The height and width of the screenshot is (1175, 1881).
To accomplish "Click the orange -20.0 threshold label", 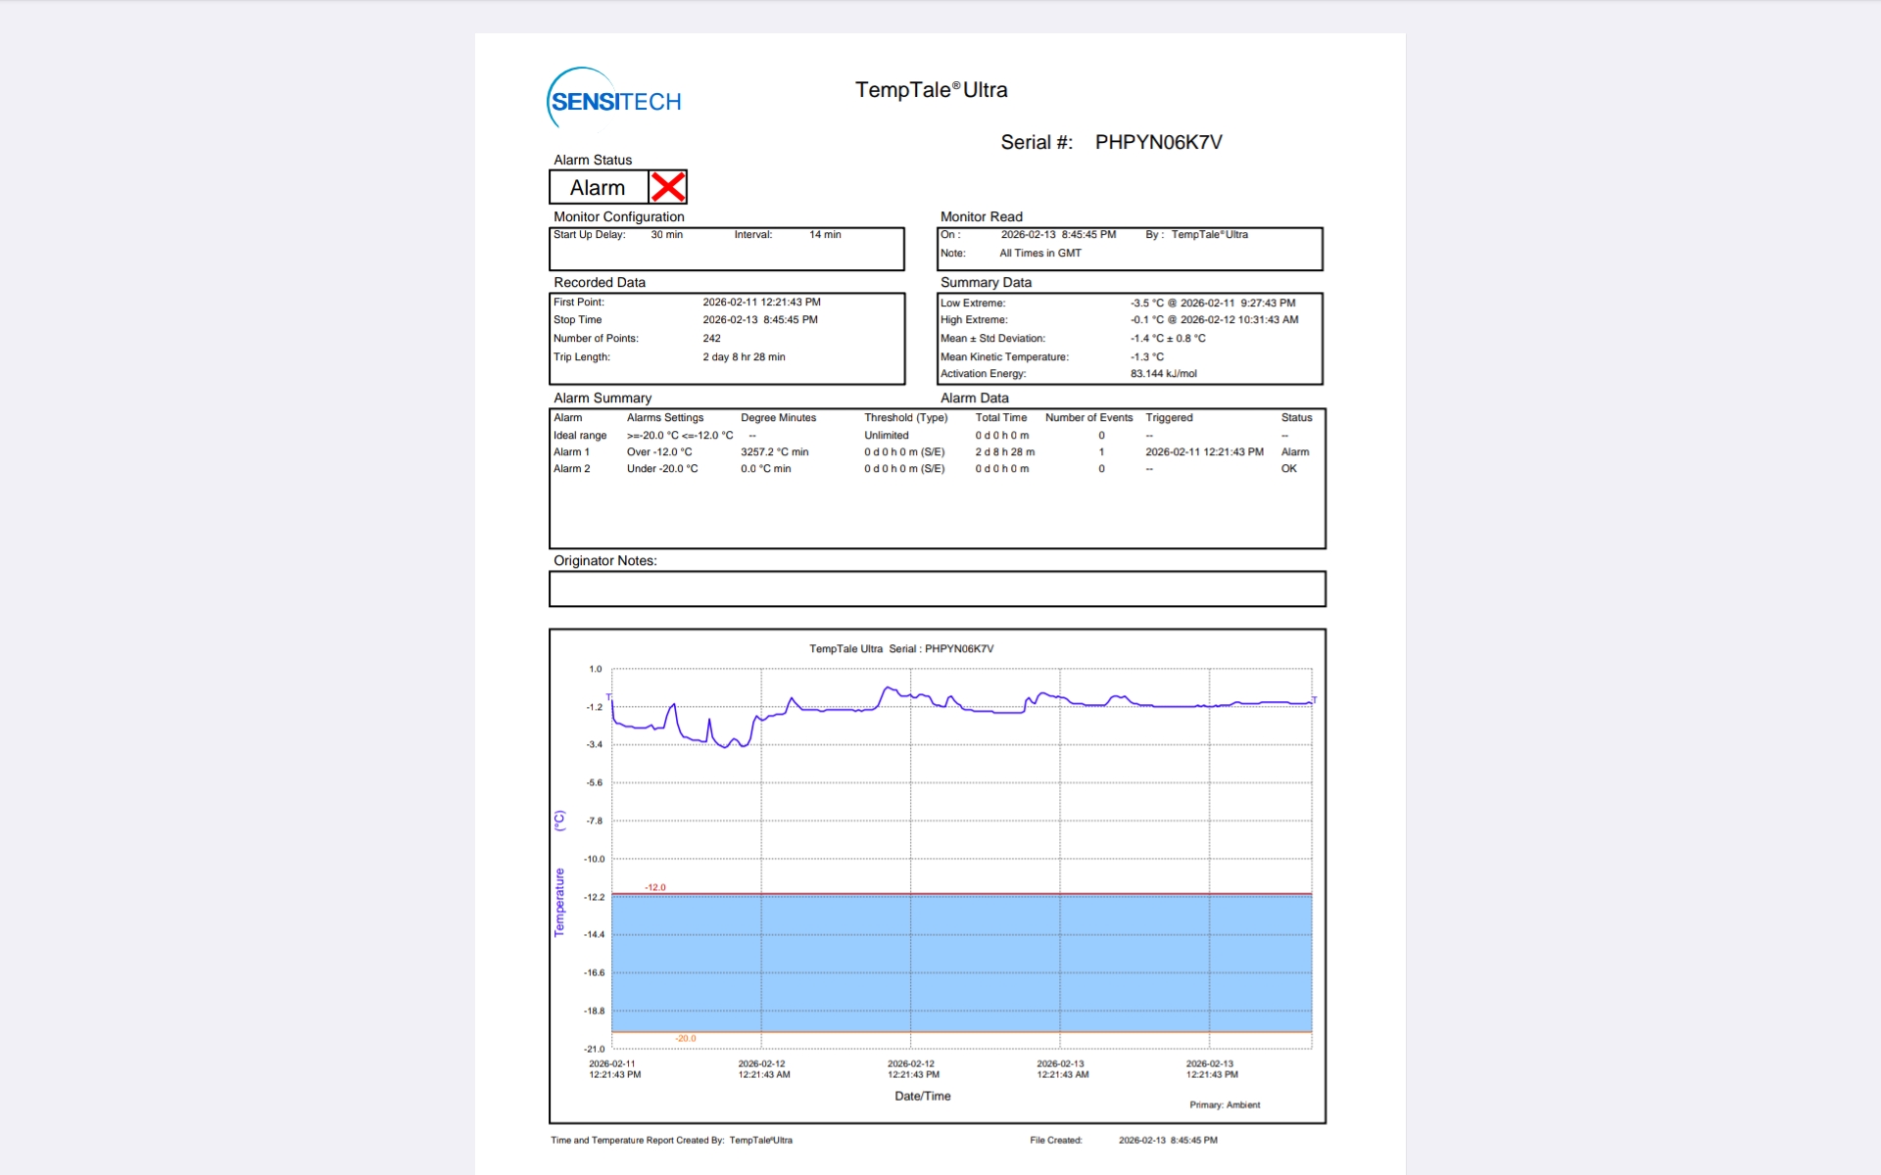I will coord(686,1039).
